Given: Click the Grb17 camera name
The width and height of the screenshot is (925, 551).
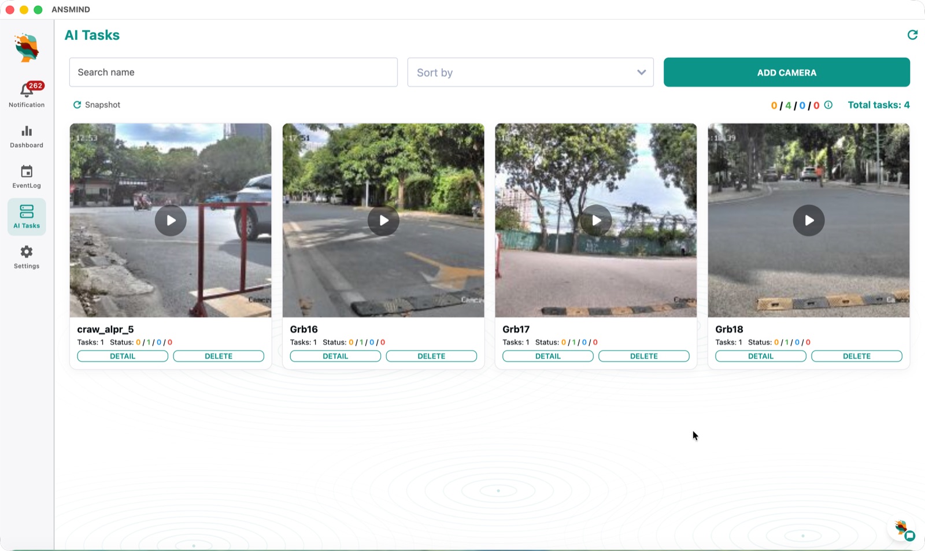Looking at the screenshot, I should pyautogui.click(x=516, y=329).
